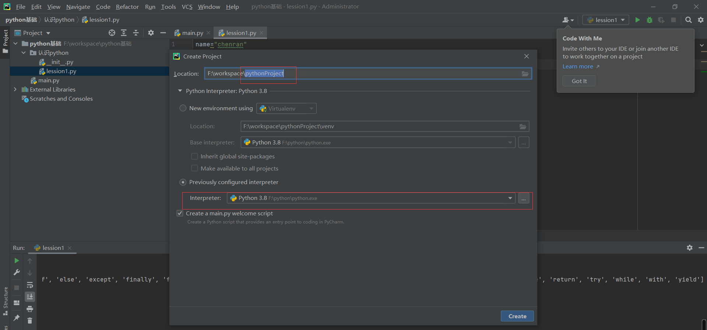Click ellipsis button next to Interpreter
This screenshot has width=707, height=330.
[524, 198]
